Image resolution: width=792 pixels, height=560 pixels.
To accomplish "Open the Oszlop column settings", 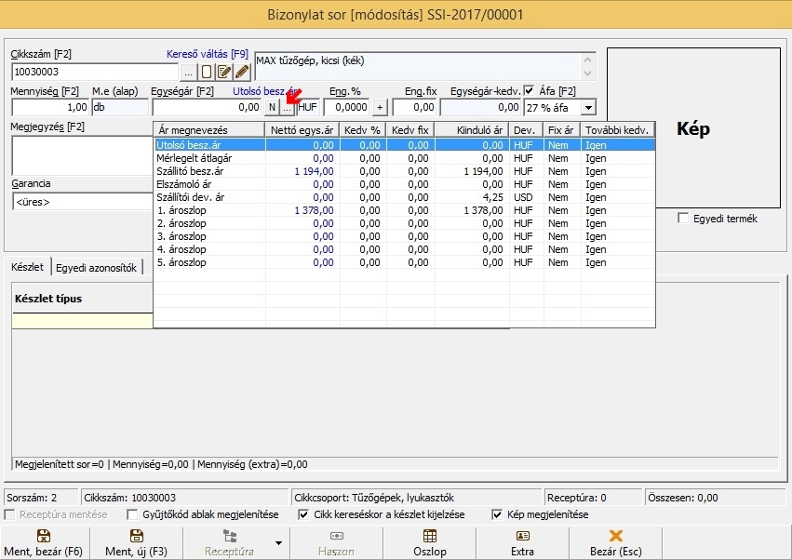I will point(429,542).
